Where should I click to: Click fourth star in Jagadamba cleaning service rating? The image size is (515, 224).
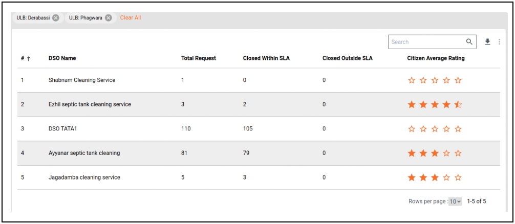point(446,177)
